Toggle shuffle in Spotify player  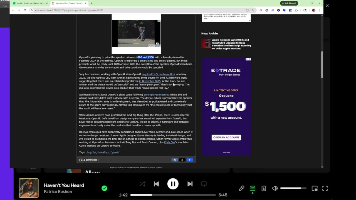point(142,184)
